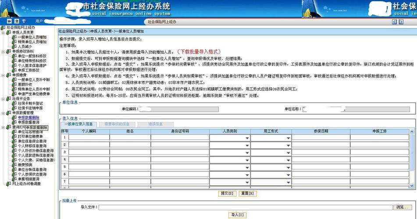Click the 个人编码 field in row 1
Image resolution: width=417 pixels, height=219 pixels.
89,138
